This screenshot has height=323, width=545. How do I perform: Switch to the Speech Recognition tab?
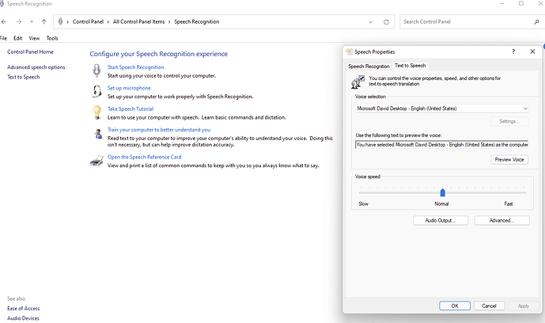(x=369, y=66)
